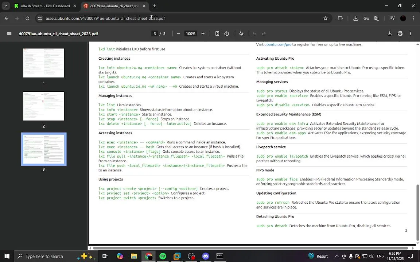The image size is (420, 262).
Task: Close the ubuntu cheat sheet tab
Action: coord(144,6)
